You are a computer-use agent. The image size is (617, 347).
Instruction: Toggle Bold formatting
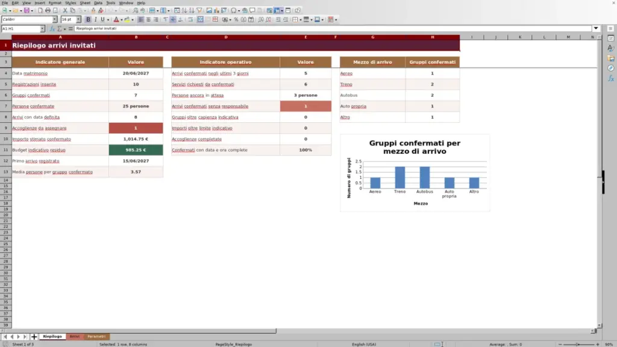pos(88,20)
